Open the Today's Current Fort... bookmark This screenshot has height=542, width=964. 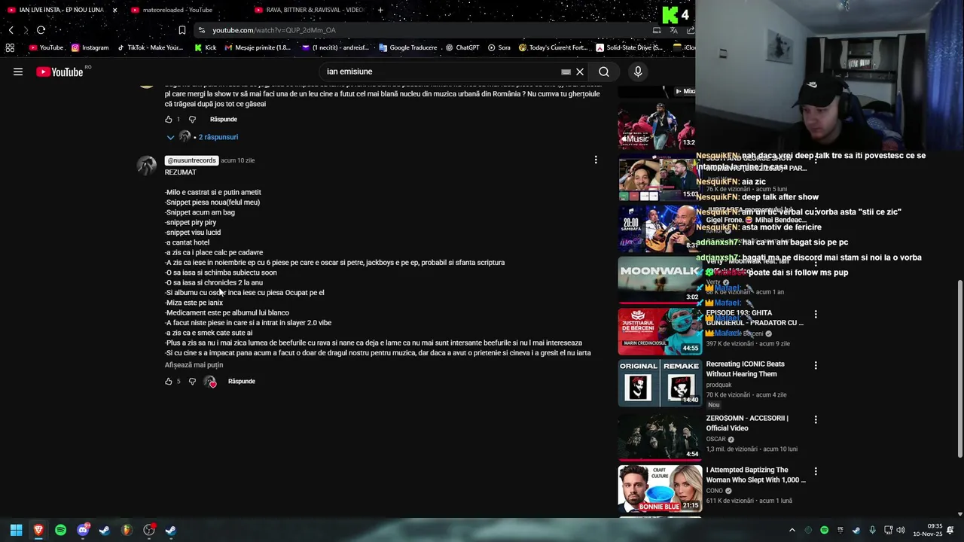(x=553, y=47)
